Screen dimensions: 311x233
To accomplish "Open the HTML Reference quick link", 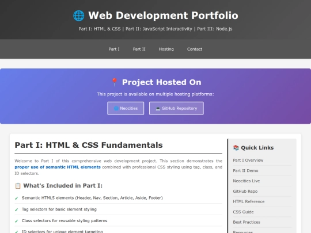I will coord(249,201).
